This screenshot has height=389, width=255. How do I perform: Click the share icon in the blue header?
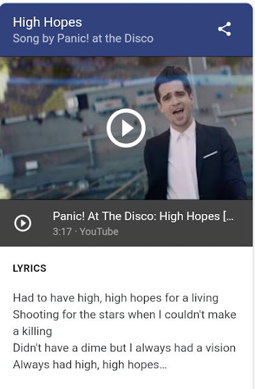coord(225,29)
